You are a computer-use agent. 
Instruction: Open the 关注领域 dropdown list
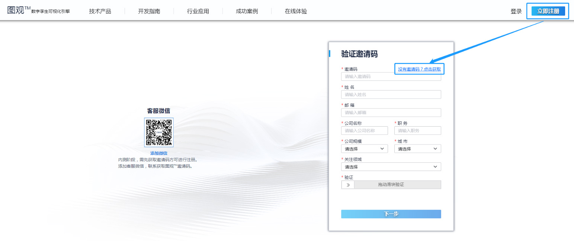(x=391, y=167)
